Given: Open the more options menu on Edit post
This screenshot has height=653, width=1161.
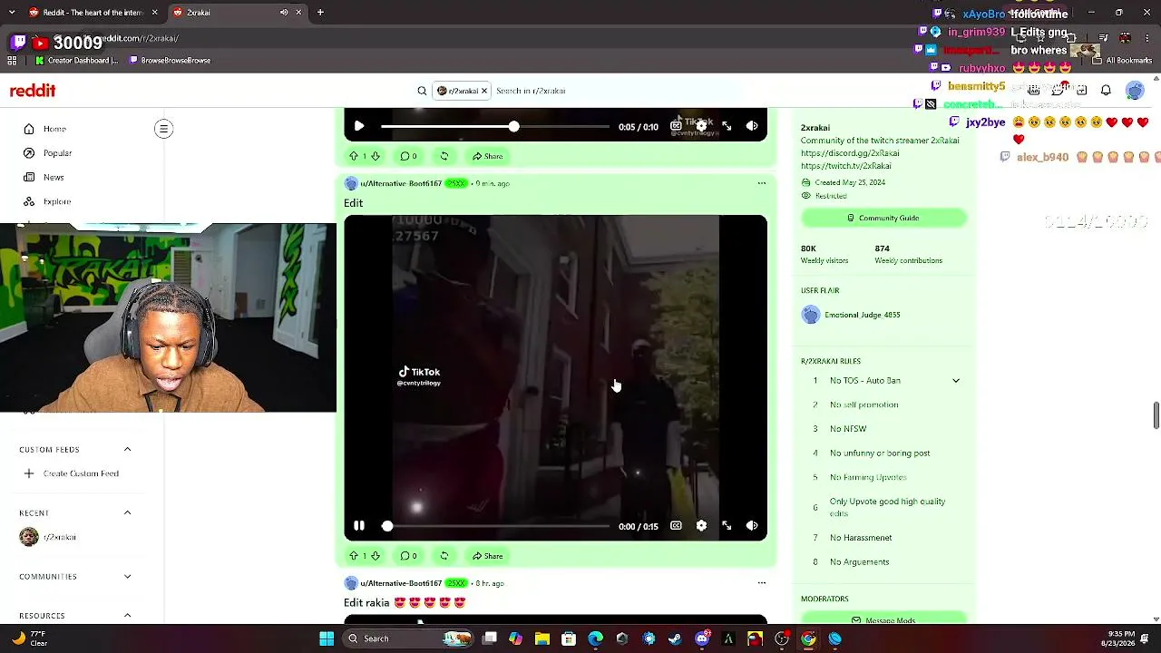Looking at the screenshot, I should [x=762, y=183].
